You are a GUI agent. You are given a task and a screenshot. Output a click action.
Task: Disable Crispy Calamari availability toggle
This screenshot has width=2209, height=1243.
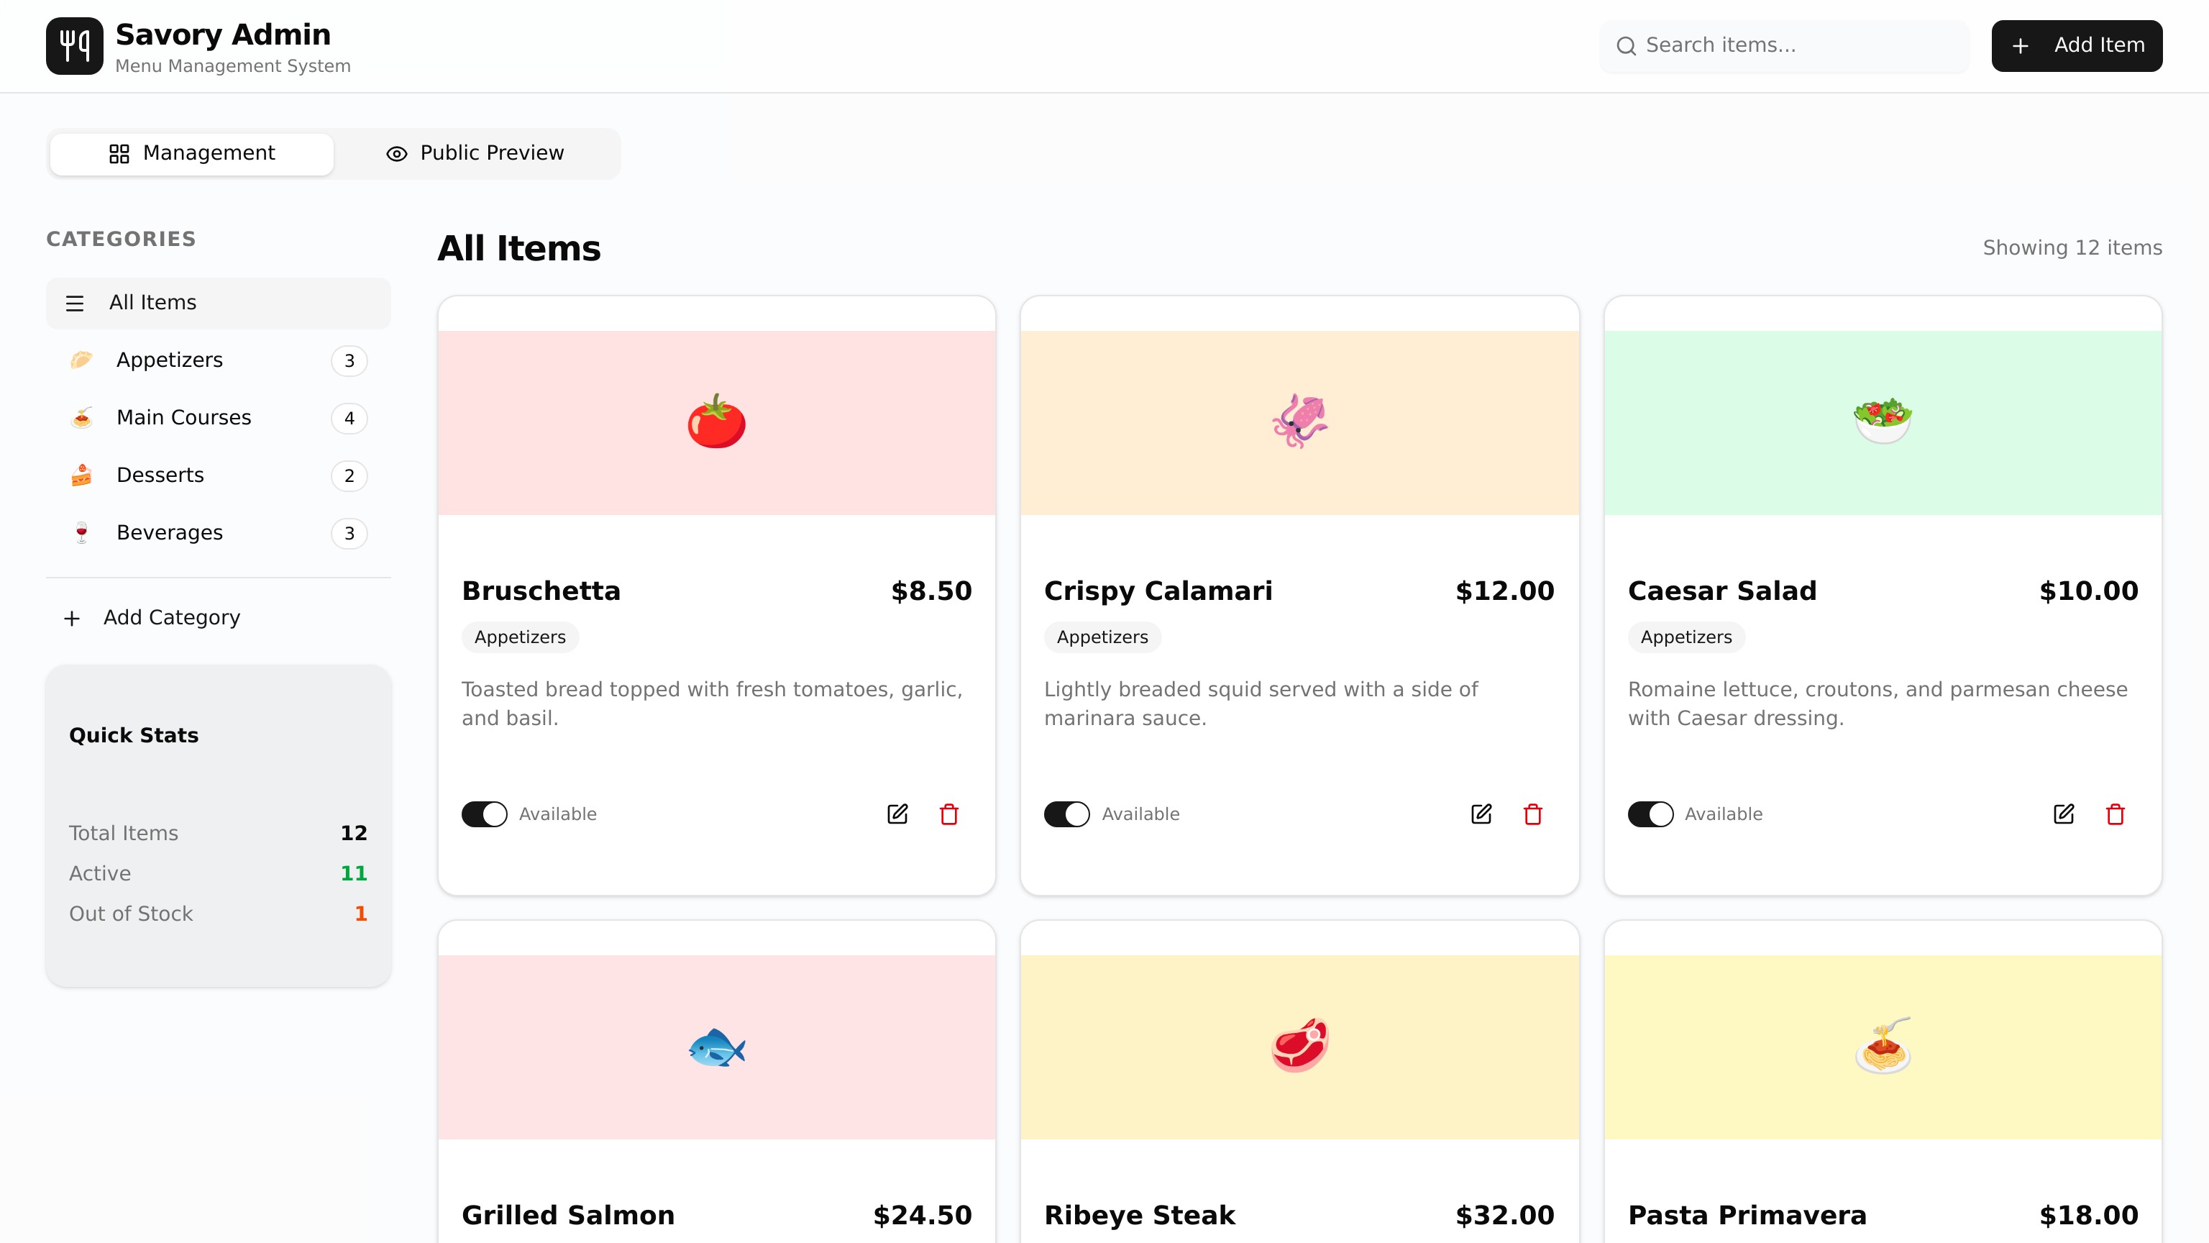point(1067,814)
